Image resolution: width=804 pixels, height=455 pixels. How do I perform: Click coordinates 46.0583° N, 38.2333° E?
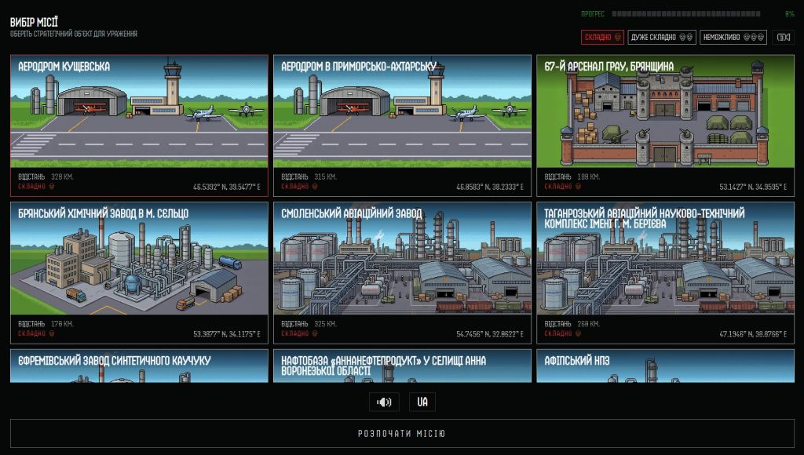(x=490, y=187)
